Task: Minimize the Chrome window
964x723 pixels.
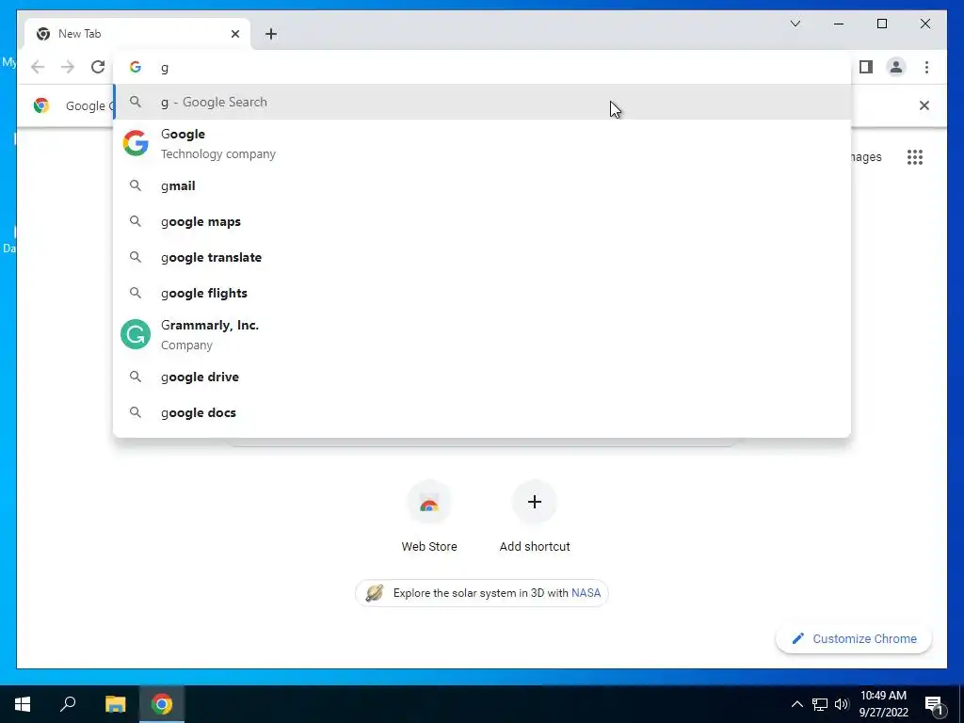Action: [x=839, y=24]
